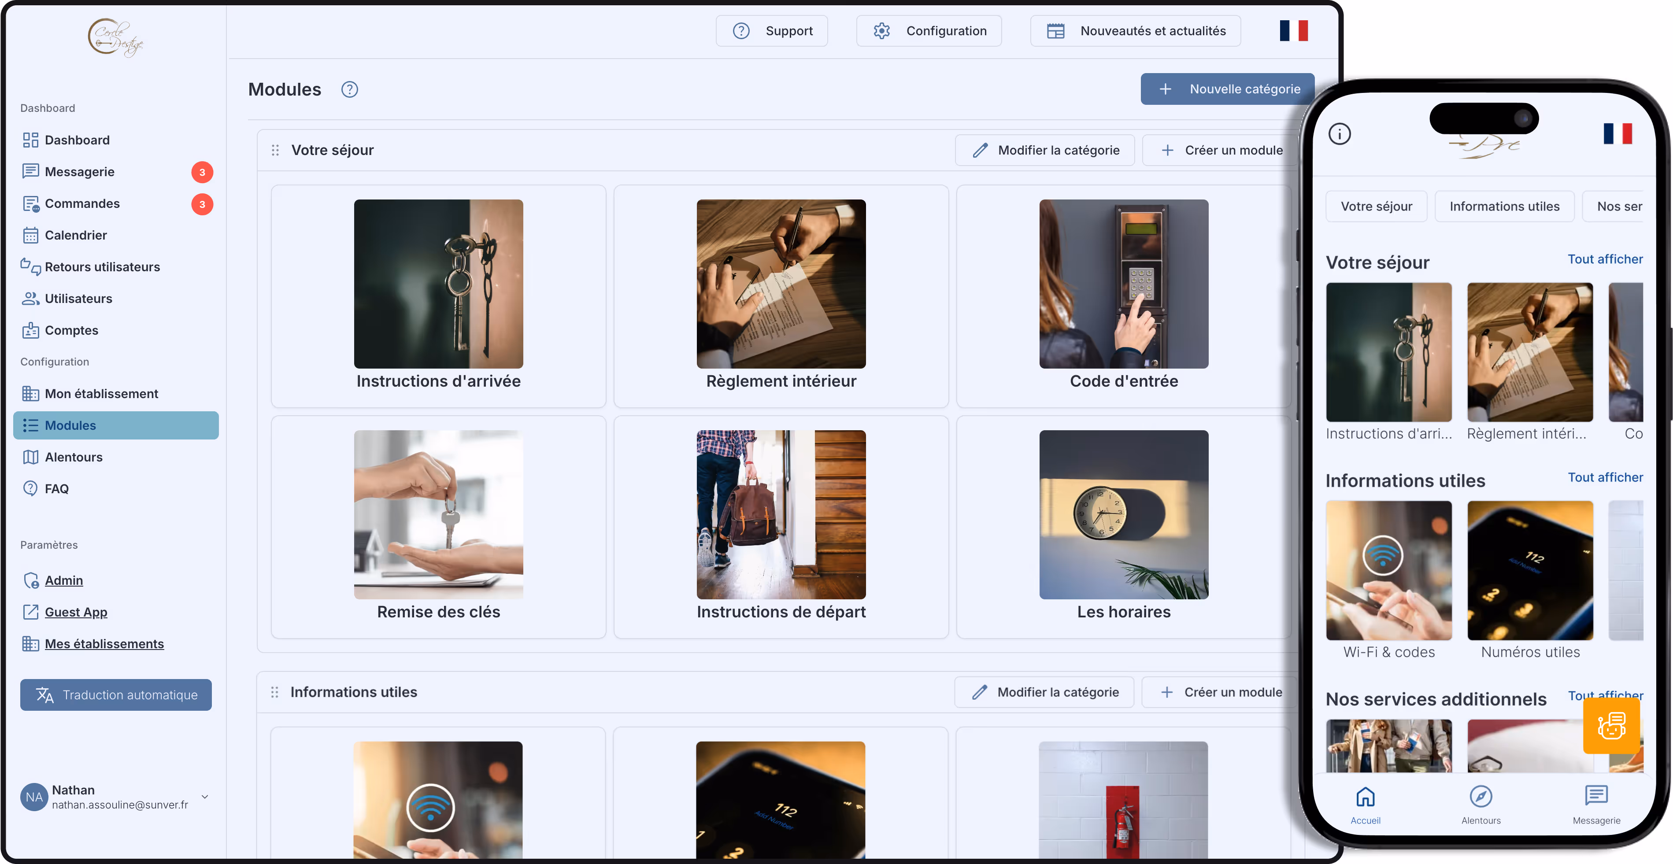
Task: Click the Modules page heading
Action: [285, 89]
